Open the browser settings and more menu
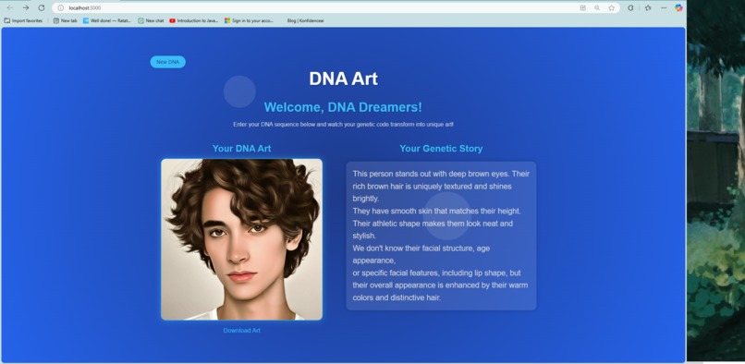The image size is (745, 364). (x=664, y=8)
